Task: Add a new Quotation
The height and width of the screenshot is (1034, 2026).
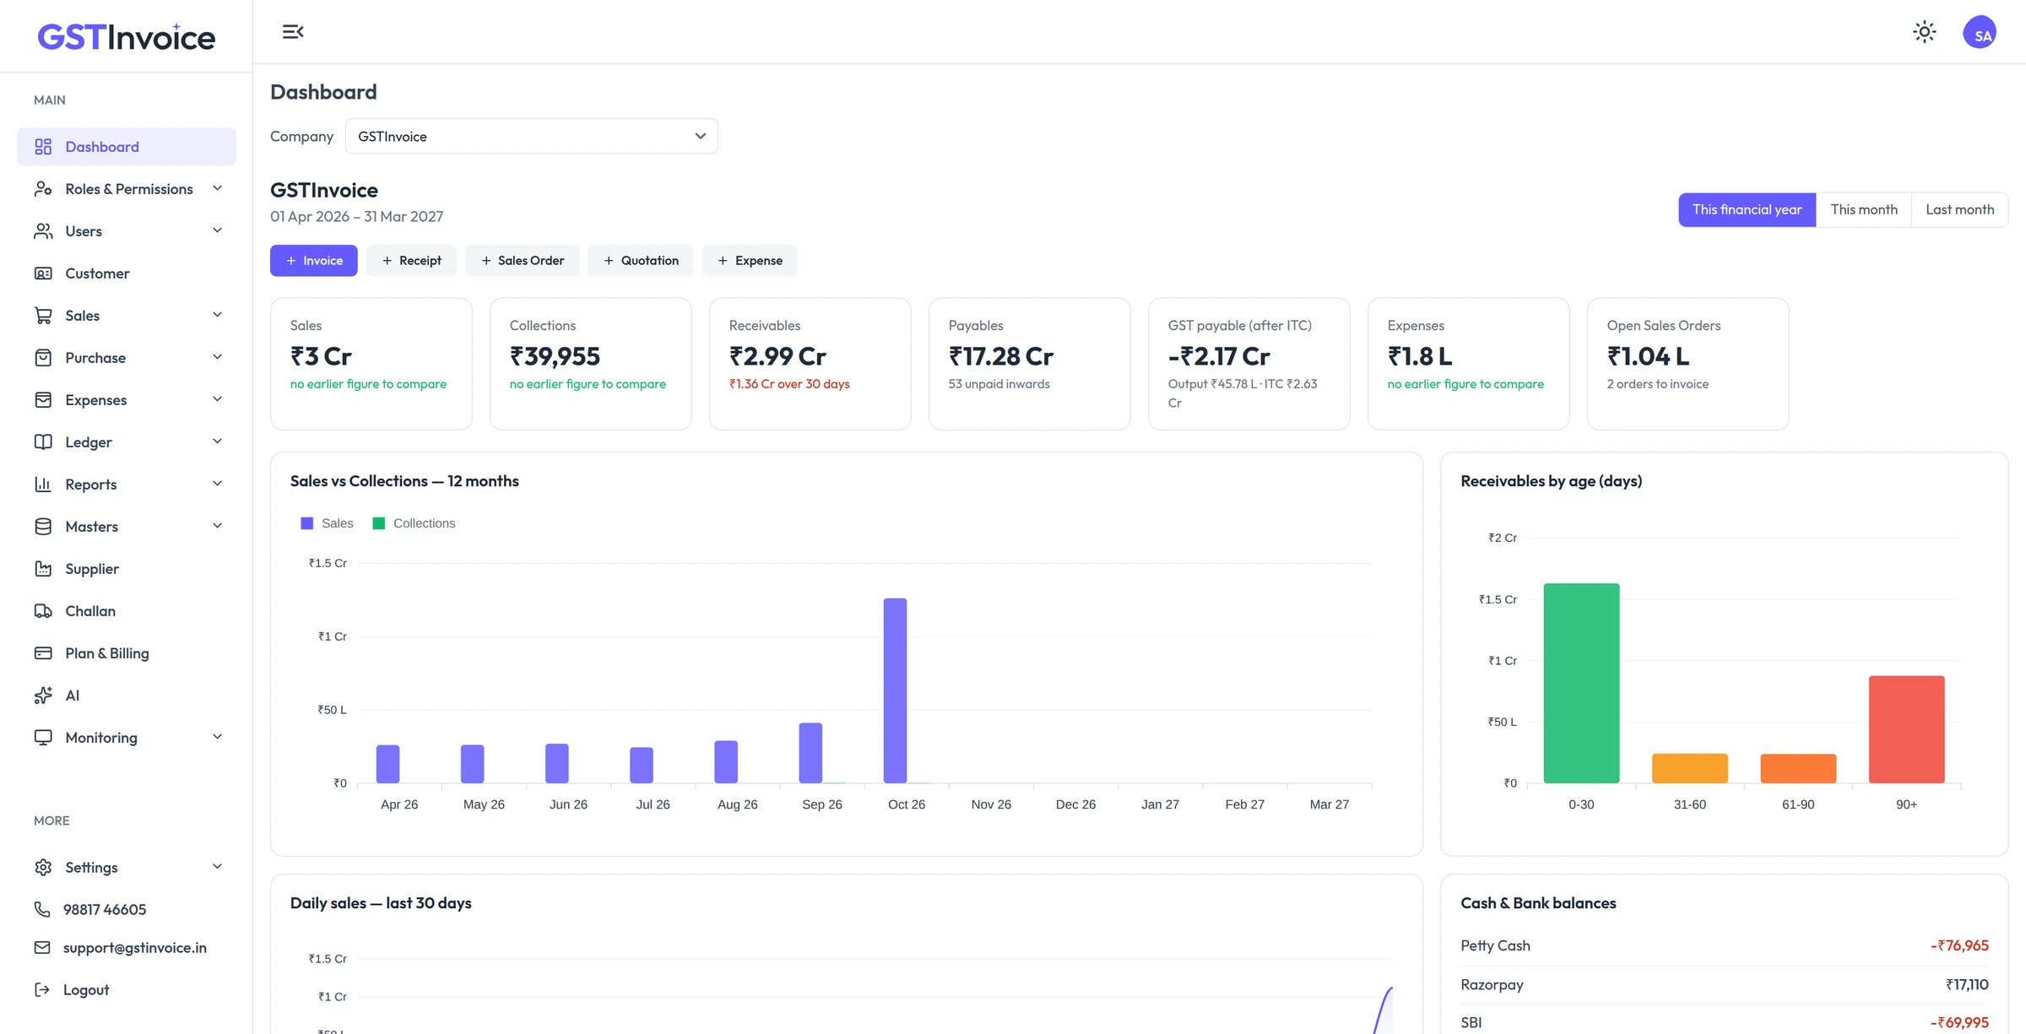Action: 640,261
